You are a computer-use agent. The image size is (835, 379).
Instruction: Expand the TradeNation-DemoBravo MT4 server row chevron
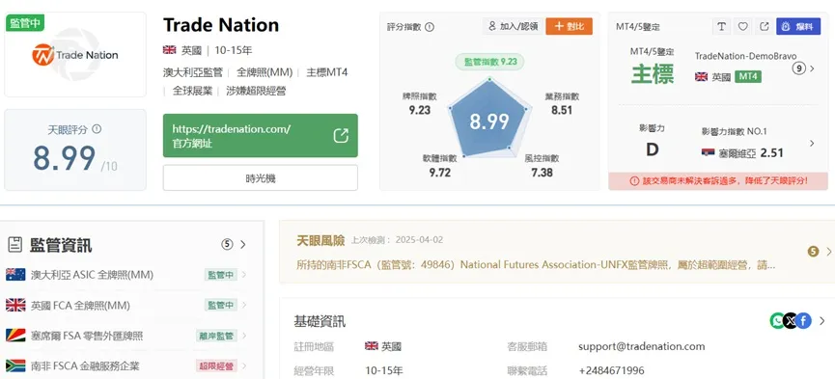(812, 68)
